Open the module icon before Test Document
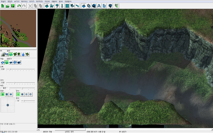 pos(110,6)
